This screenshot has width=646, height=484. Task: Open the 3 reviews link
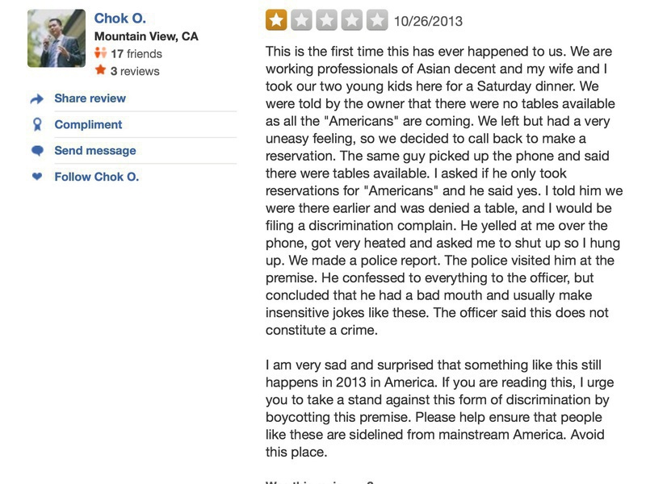pos(135,71)
